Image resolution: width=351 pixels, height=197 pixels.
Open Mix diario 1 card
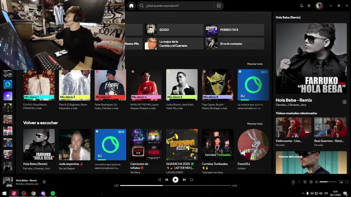[39, 90]
